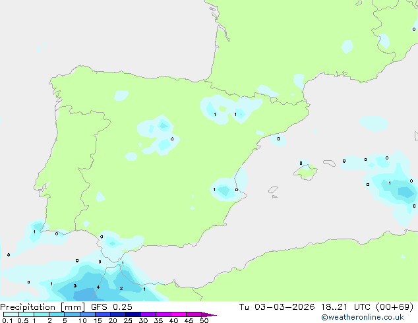The width and height of the screenshot is (418, 323).
Task: Click the "(00+69)" forecast offset text
Action: point(394,307)
